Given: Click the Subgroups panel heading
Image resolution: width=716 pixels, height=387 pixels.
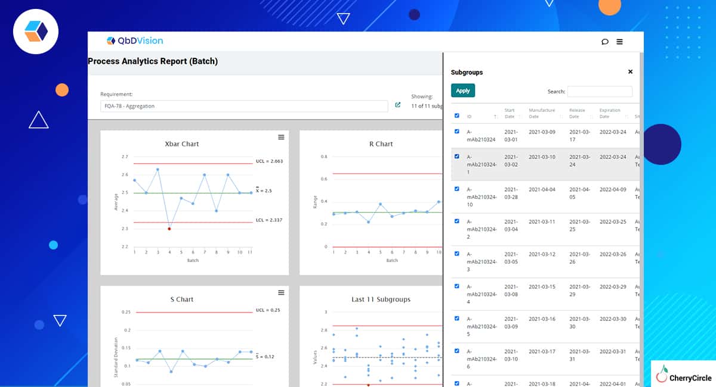Looking at the screenshot, I should click(x=467, y=72).
